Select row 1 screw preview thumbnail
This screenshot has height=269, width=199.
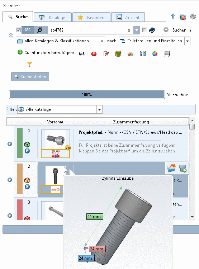pyautogui.click(x=56, y=139)
